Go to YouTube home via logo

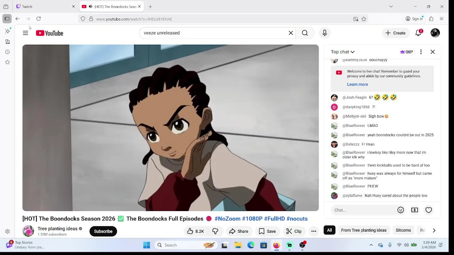(x=50, y=33)
